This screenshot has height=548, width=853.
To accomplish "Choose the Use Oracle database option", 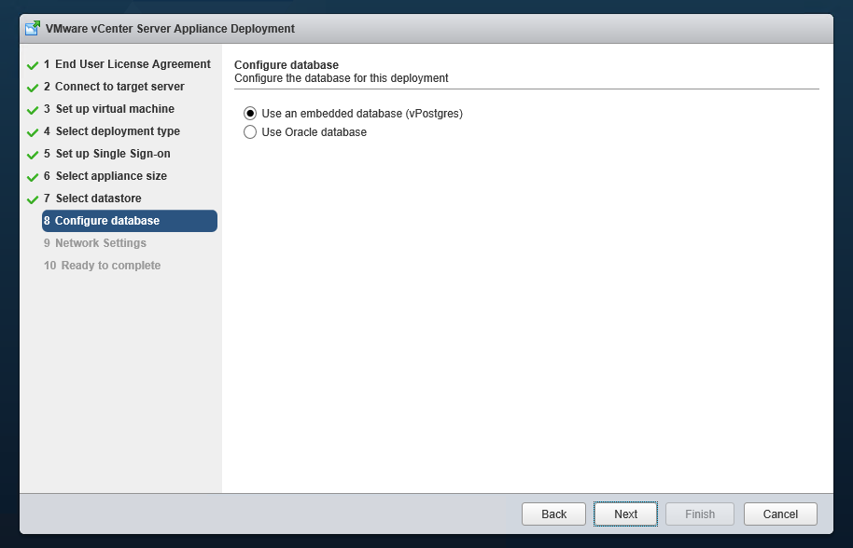I will coord(250,132).
